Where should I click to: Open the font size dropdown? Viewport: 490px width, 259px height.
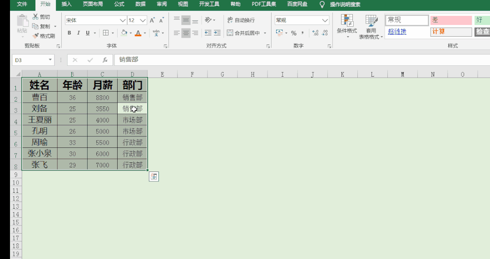pos(143,20)
